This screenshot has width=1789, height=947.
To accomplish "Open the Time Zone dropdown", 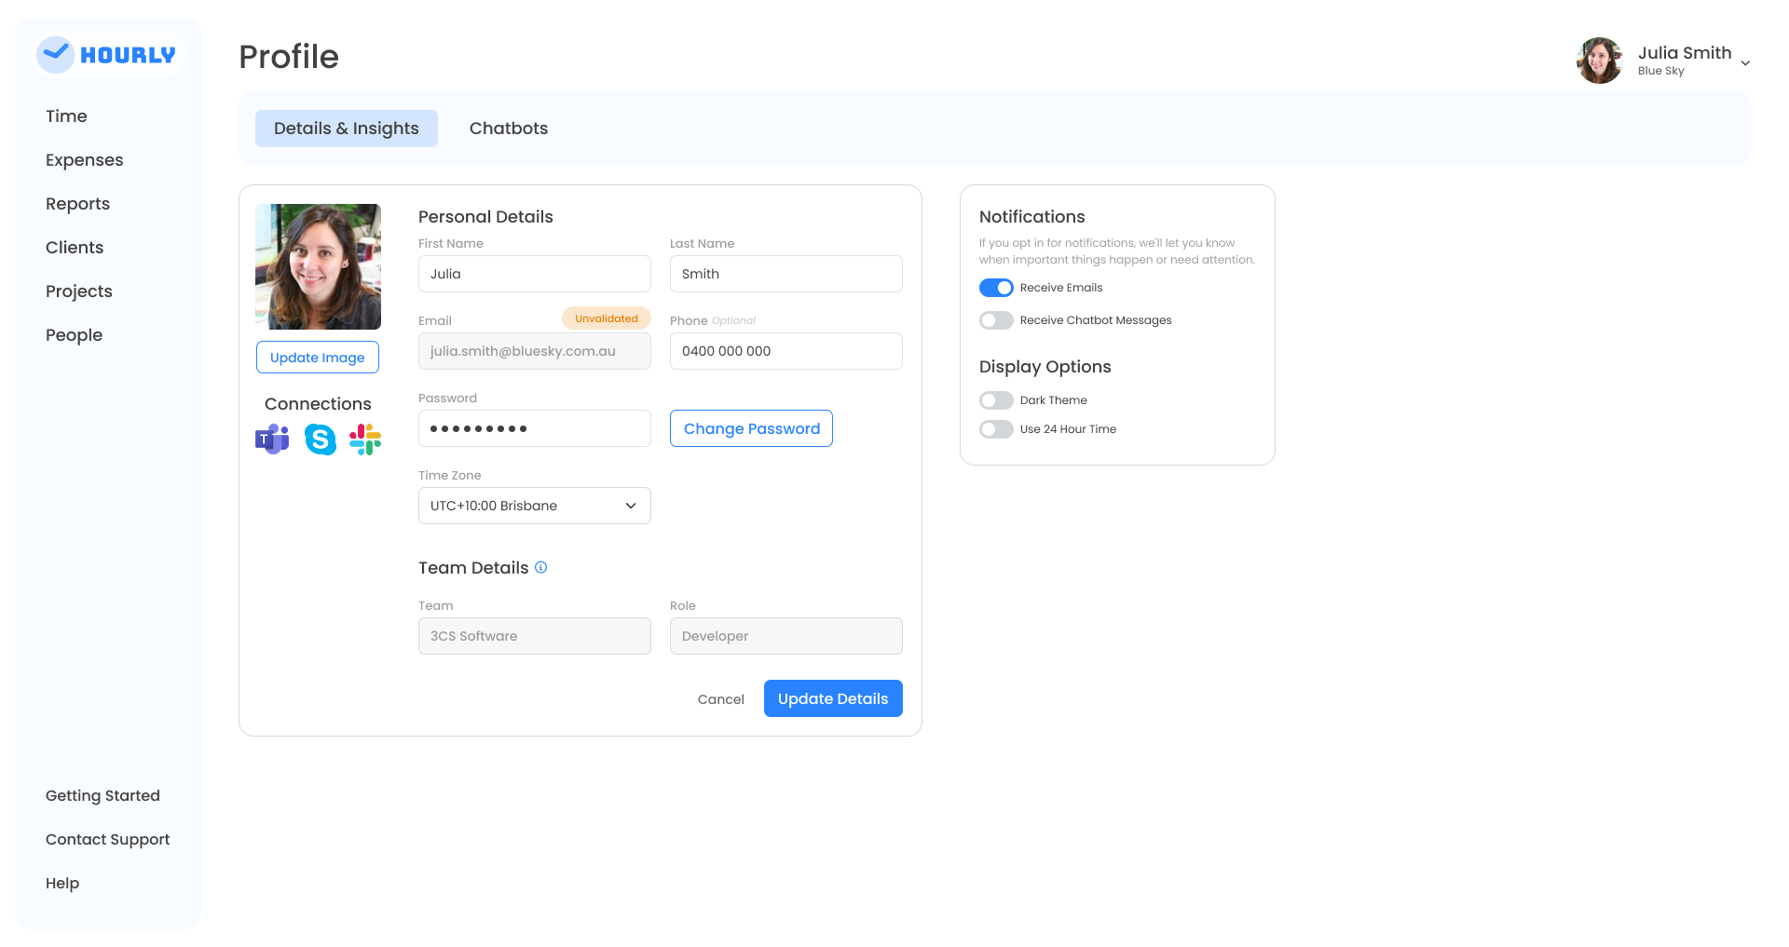I will point(534,506).
